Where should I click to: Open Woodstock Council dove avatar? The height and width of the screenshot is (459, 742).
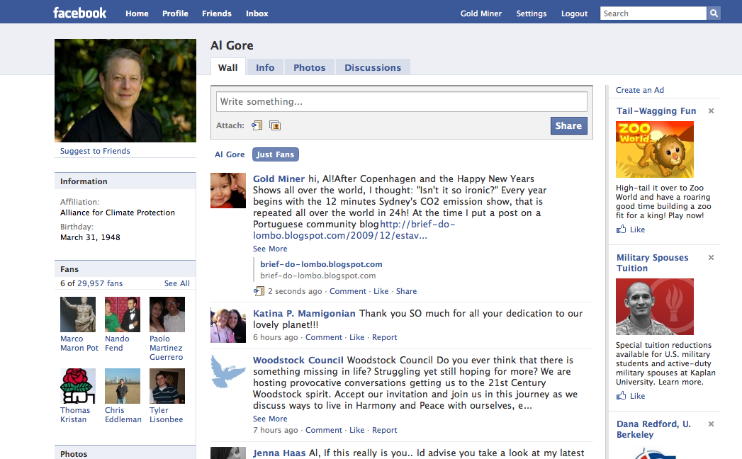(x=228, y=372)
